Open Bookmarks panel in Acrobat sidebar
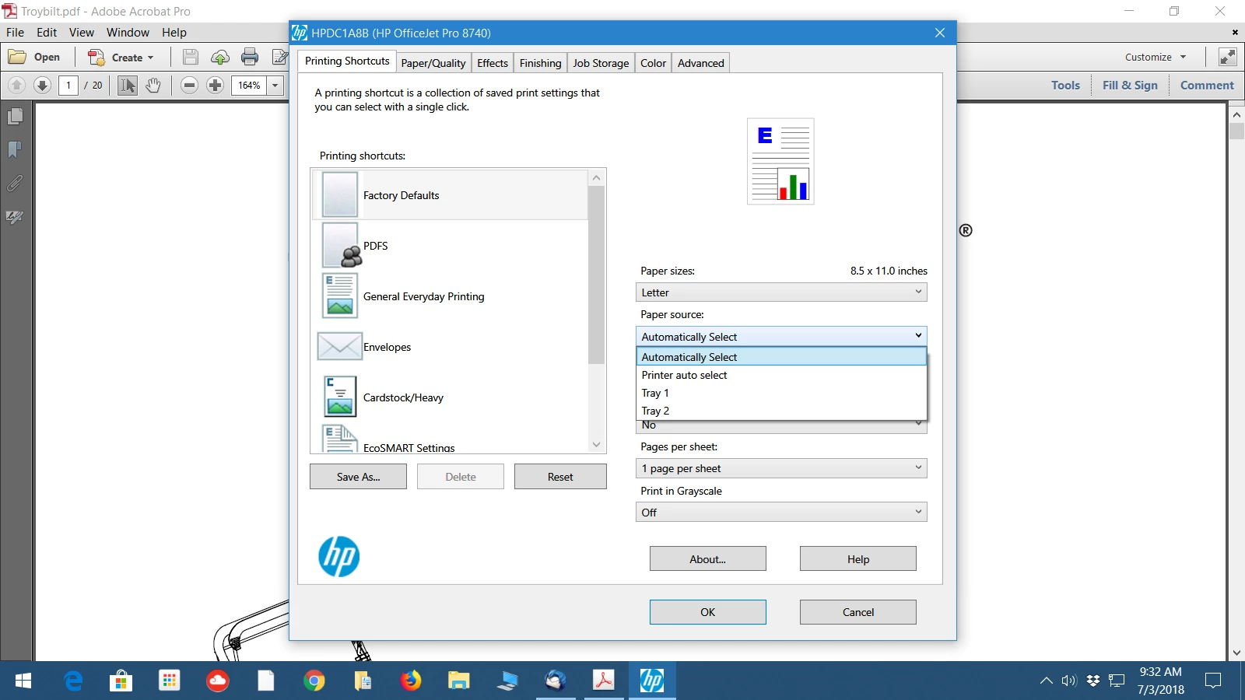The width and height of the screenshot is (1245, 700). (x=15, y=149)
